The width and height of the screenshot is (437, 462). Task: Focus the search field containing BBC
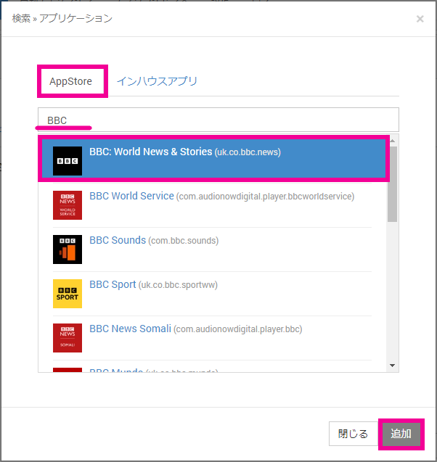[x=218, y=120]
